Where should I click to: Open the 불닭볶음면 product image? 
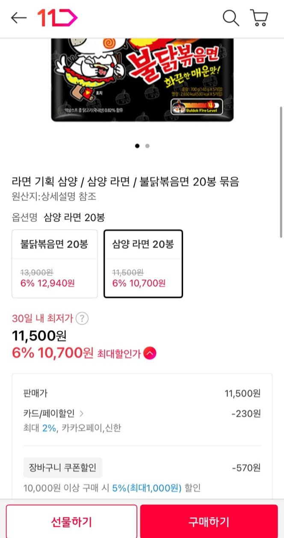click(143, 79)
